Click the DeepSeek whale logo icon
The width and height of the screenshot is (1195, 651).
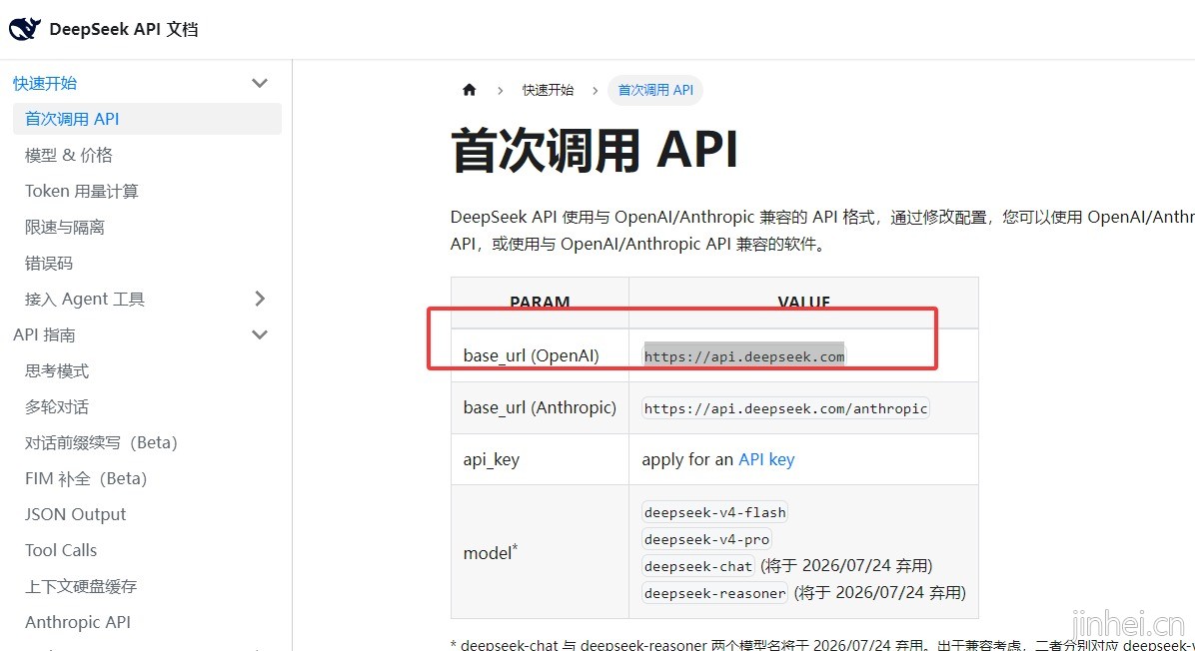point(24,29)
